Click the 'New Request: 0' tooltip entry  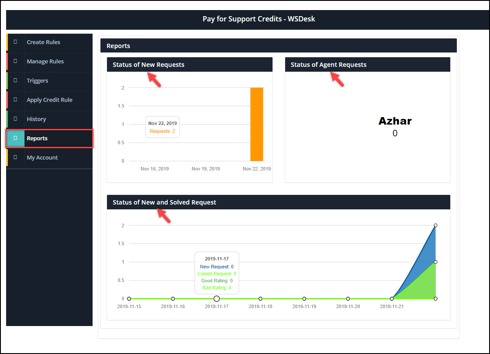pos(217,267)
